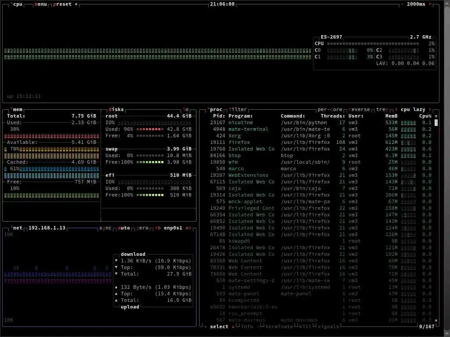Click the cpu lazy sorting selector

413,109
